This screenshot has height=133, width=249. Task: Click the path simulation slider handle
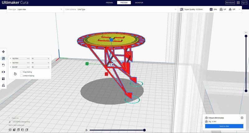(144, 130)
